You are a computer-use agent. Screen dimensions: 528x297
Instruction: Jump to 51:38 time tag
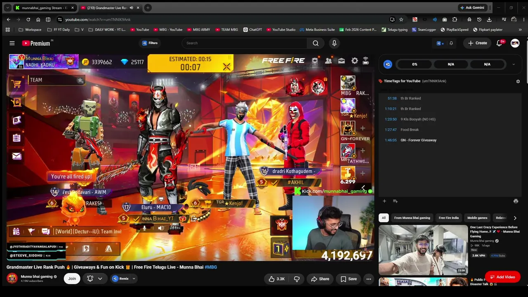click(x=392, y=99)
